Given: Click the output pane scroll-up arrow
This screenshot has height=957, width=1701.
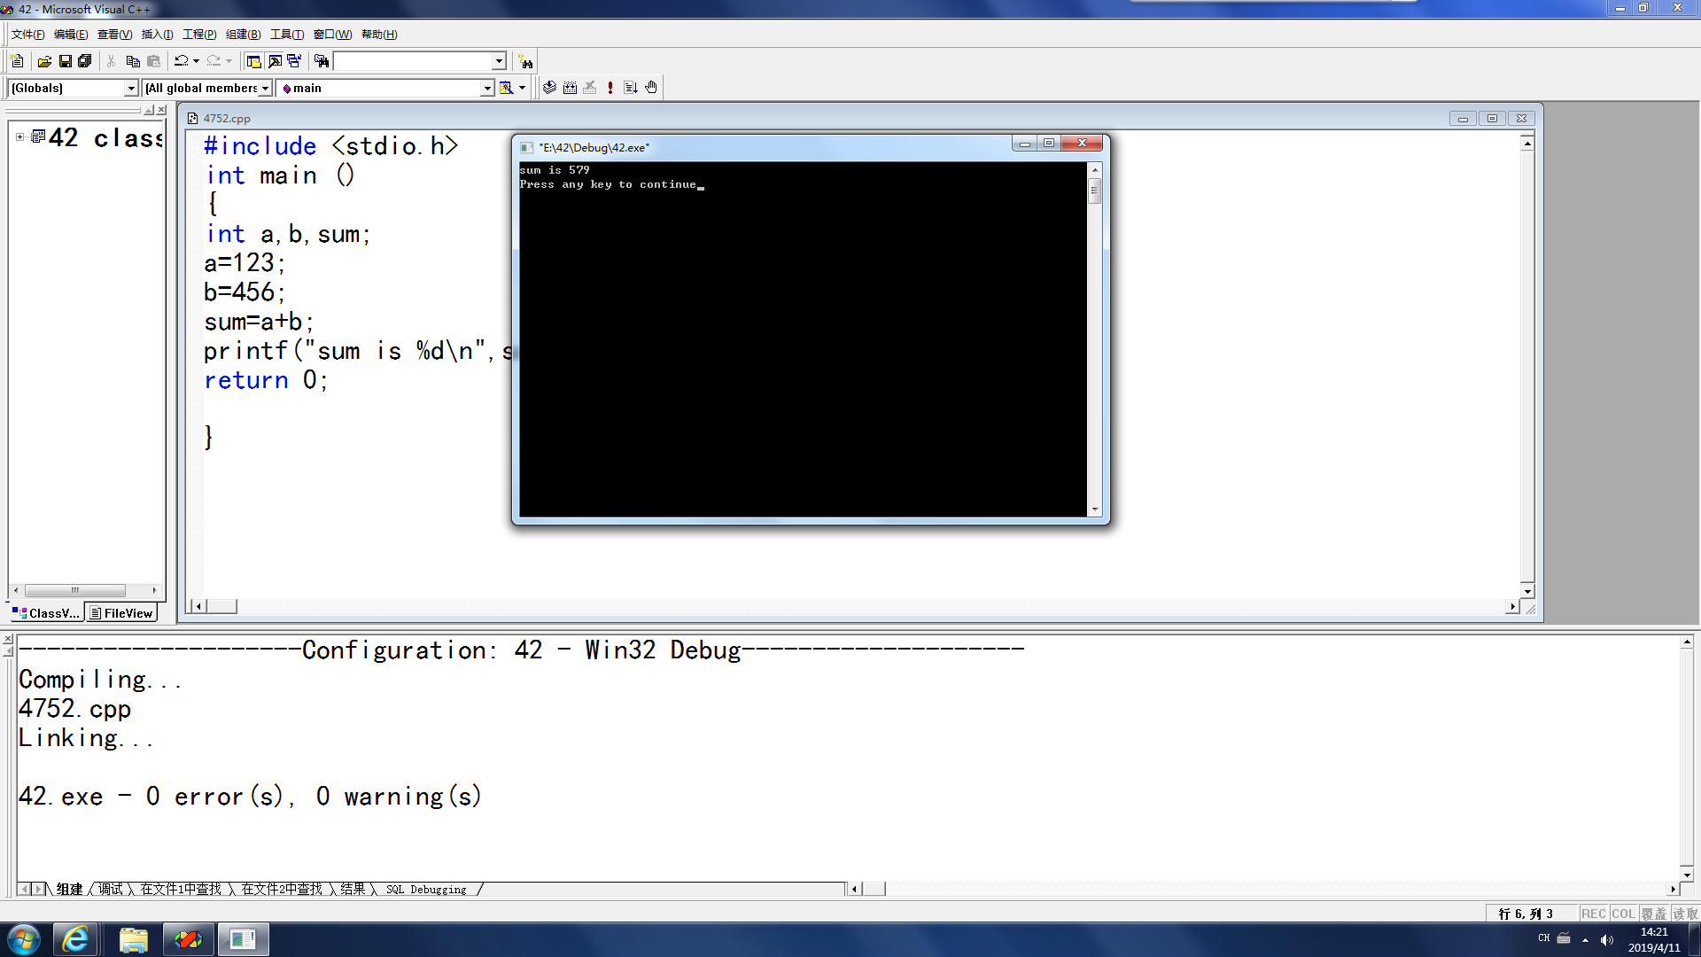Looking at the screenshot, I should [1687, 642].
